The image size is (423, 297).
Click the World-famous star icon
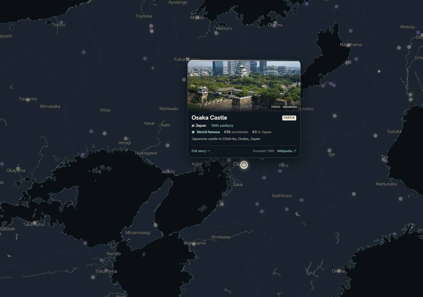[x=193, y=132]
